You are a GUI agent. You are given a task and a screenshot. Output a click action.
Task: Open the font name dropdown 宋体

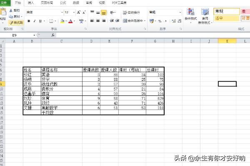coord(62,12)
